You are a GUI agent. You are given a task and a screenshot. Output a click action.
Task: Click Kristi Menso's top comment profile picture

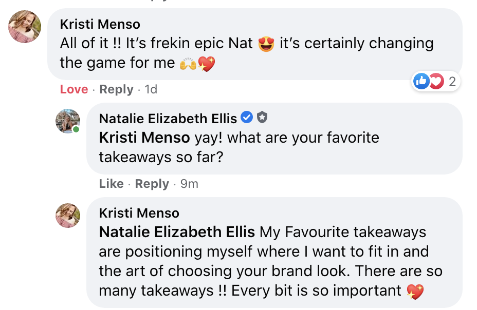tap(25, 27)
